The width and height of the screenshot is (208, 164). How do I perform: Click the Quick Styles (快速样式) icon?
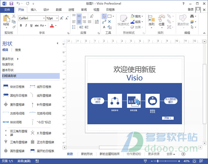(x=124, y=18)
